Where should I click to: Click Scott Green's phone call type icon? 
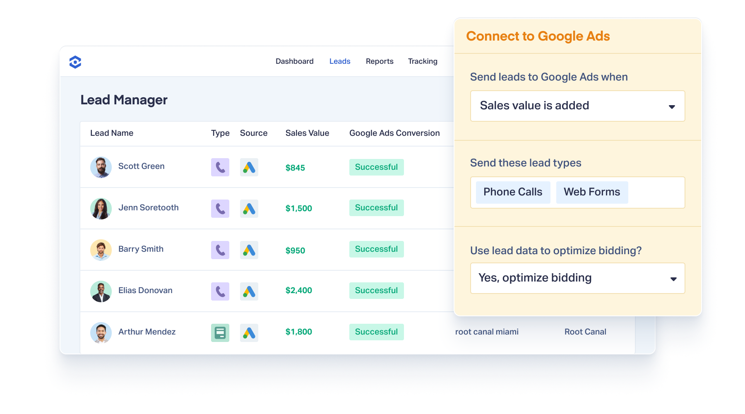point(220,167)
